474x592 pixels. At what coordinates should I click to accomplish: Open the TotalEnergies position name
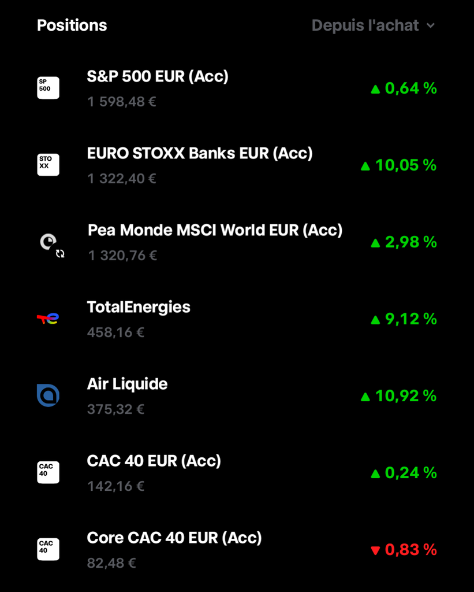139,307
